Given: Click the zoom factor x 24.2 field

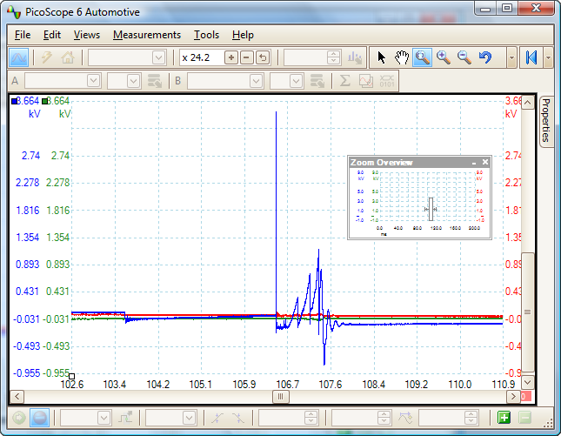Looking at the screenshot, I should [x=199, y=57].
